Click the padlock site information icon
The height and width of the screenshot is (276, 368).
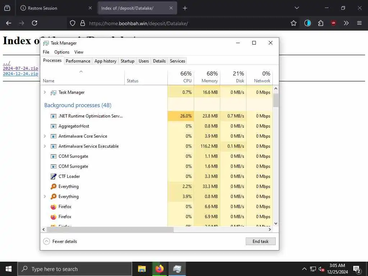(x=82, y=23)
